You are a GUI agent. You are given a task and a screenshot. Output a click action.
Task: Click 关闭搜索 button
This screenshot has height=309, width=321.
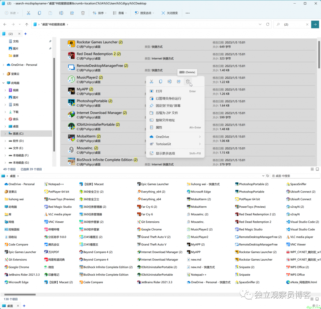(x=169, y=13)
